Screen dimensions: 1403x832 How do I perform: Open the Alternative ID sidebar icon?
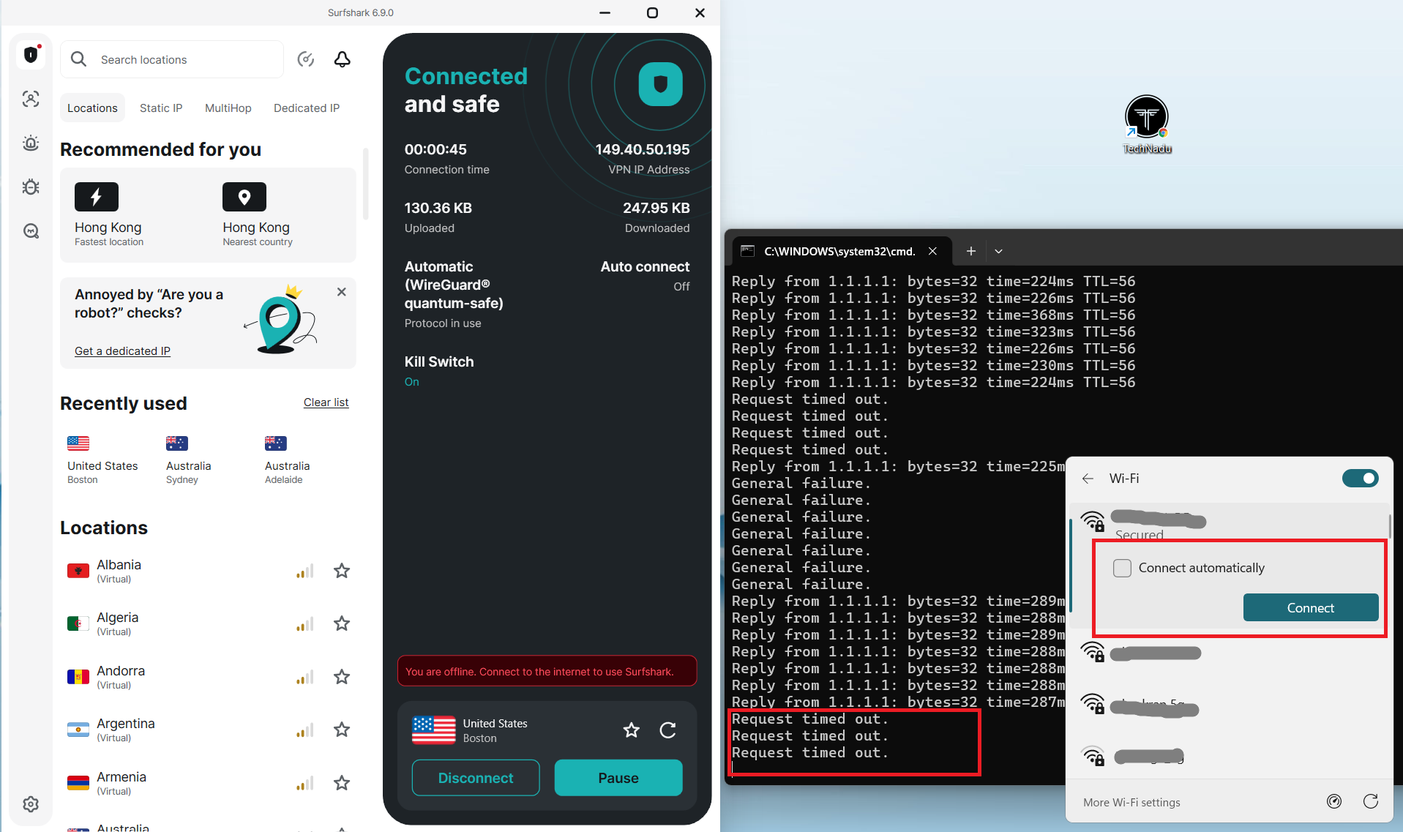click(x=31, y=99)
